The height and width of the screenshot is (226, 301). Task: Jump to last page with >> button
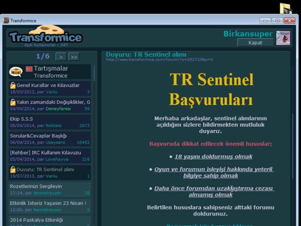pyautogui.click(x=74, y=57)
